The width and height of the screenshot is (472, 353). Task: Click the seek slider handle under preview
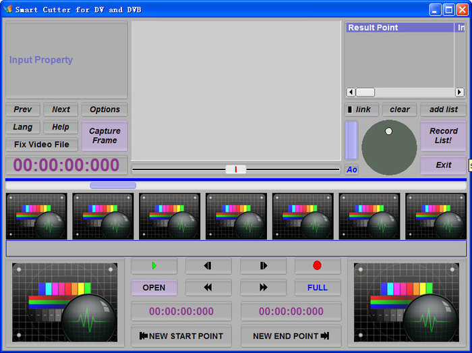pos(236,169)
